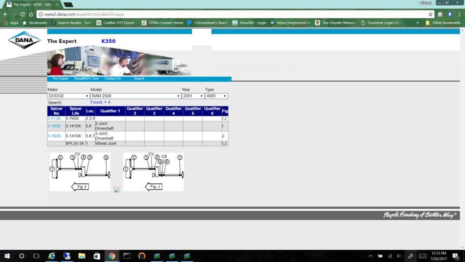
Task: Open the Contact Us menu item
Action: (113, 78)
